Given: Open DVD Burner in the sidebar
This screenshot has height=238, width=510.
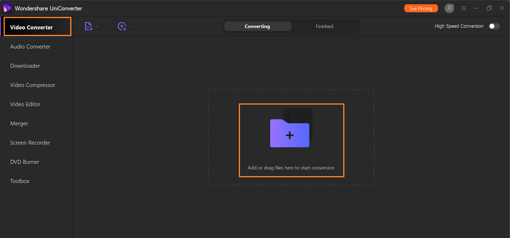Looking at the screenshot, I should tap(25, 162).
